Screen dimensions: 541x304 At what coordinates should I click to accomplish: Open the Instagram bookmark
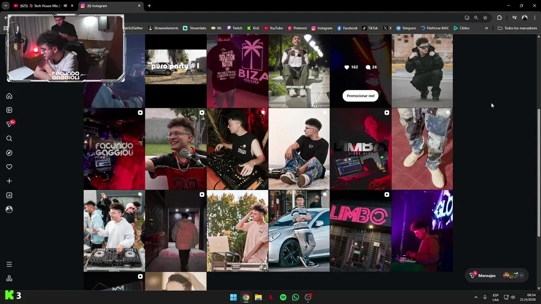point(322,28)
